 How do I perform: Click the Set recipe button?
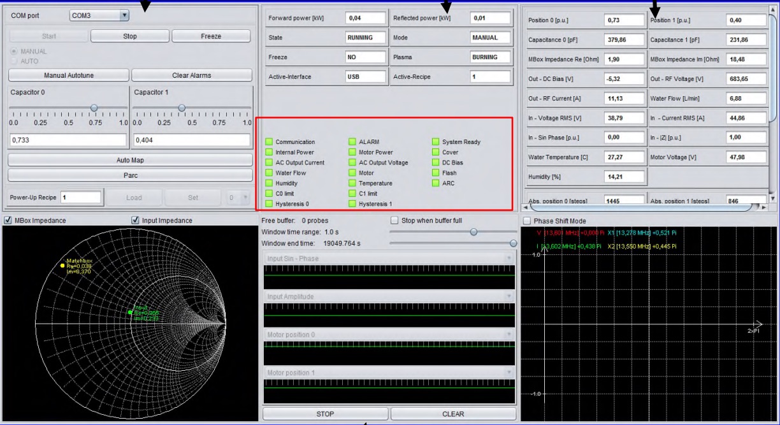[193, 198]
